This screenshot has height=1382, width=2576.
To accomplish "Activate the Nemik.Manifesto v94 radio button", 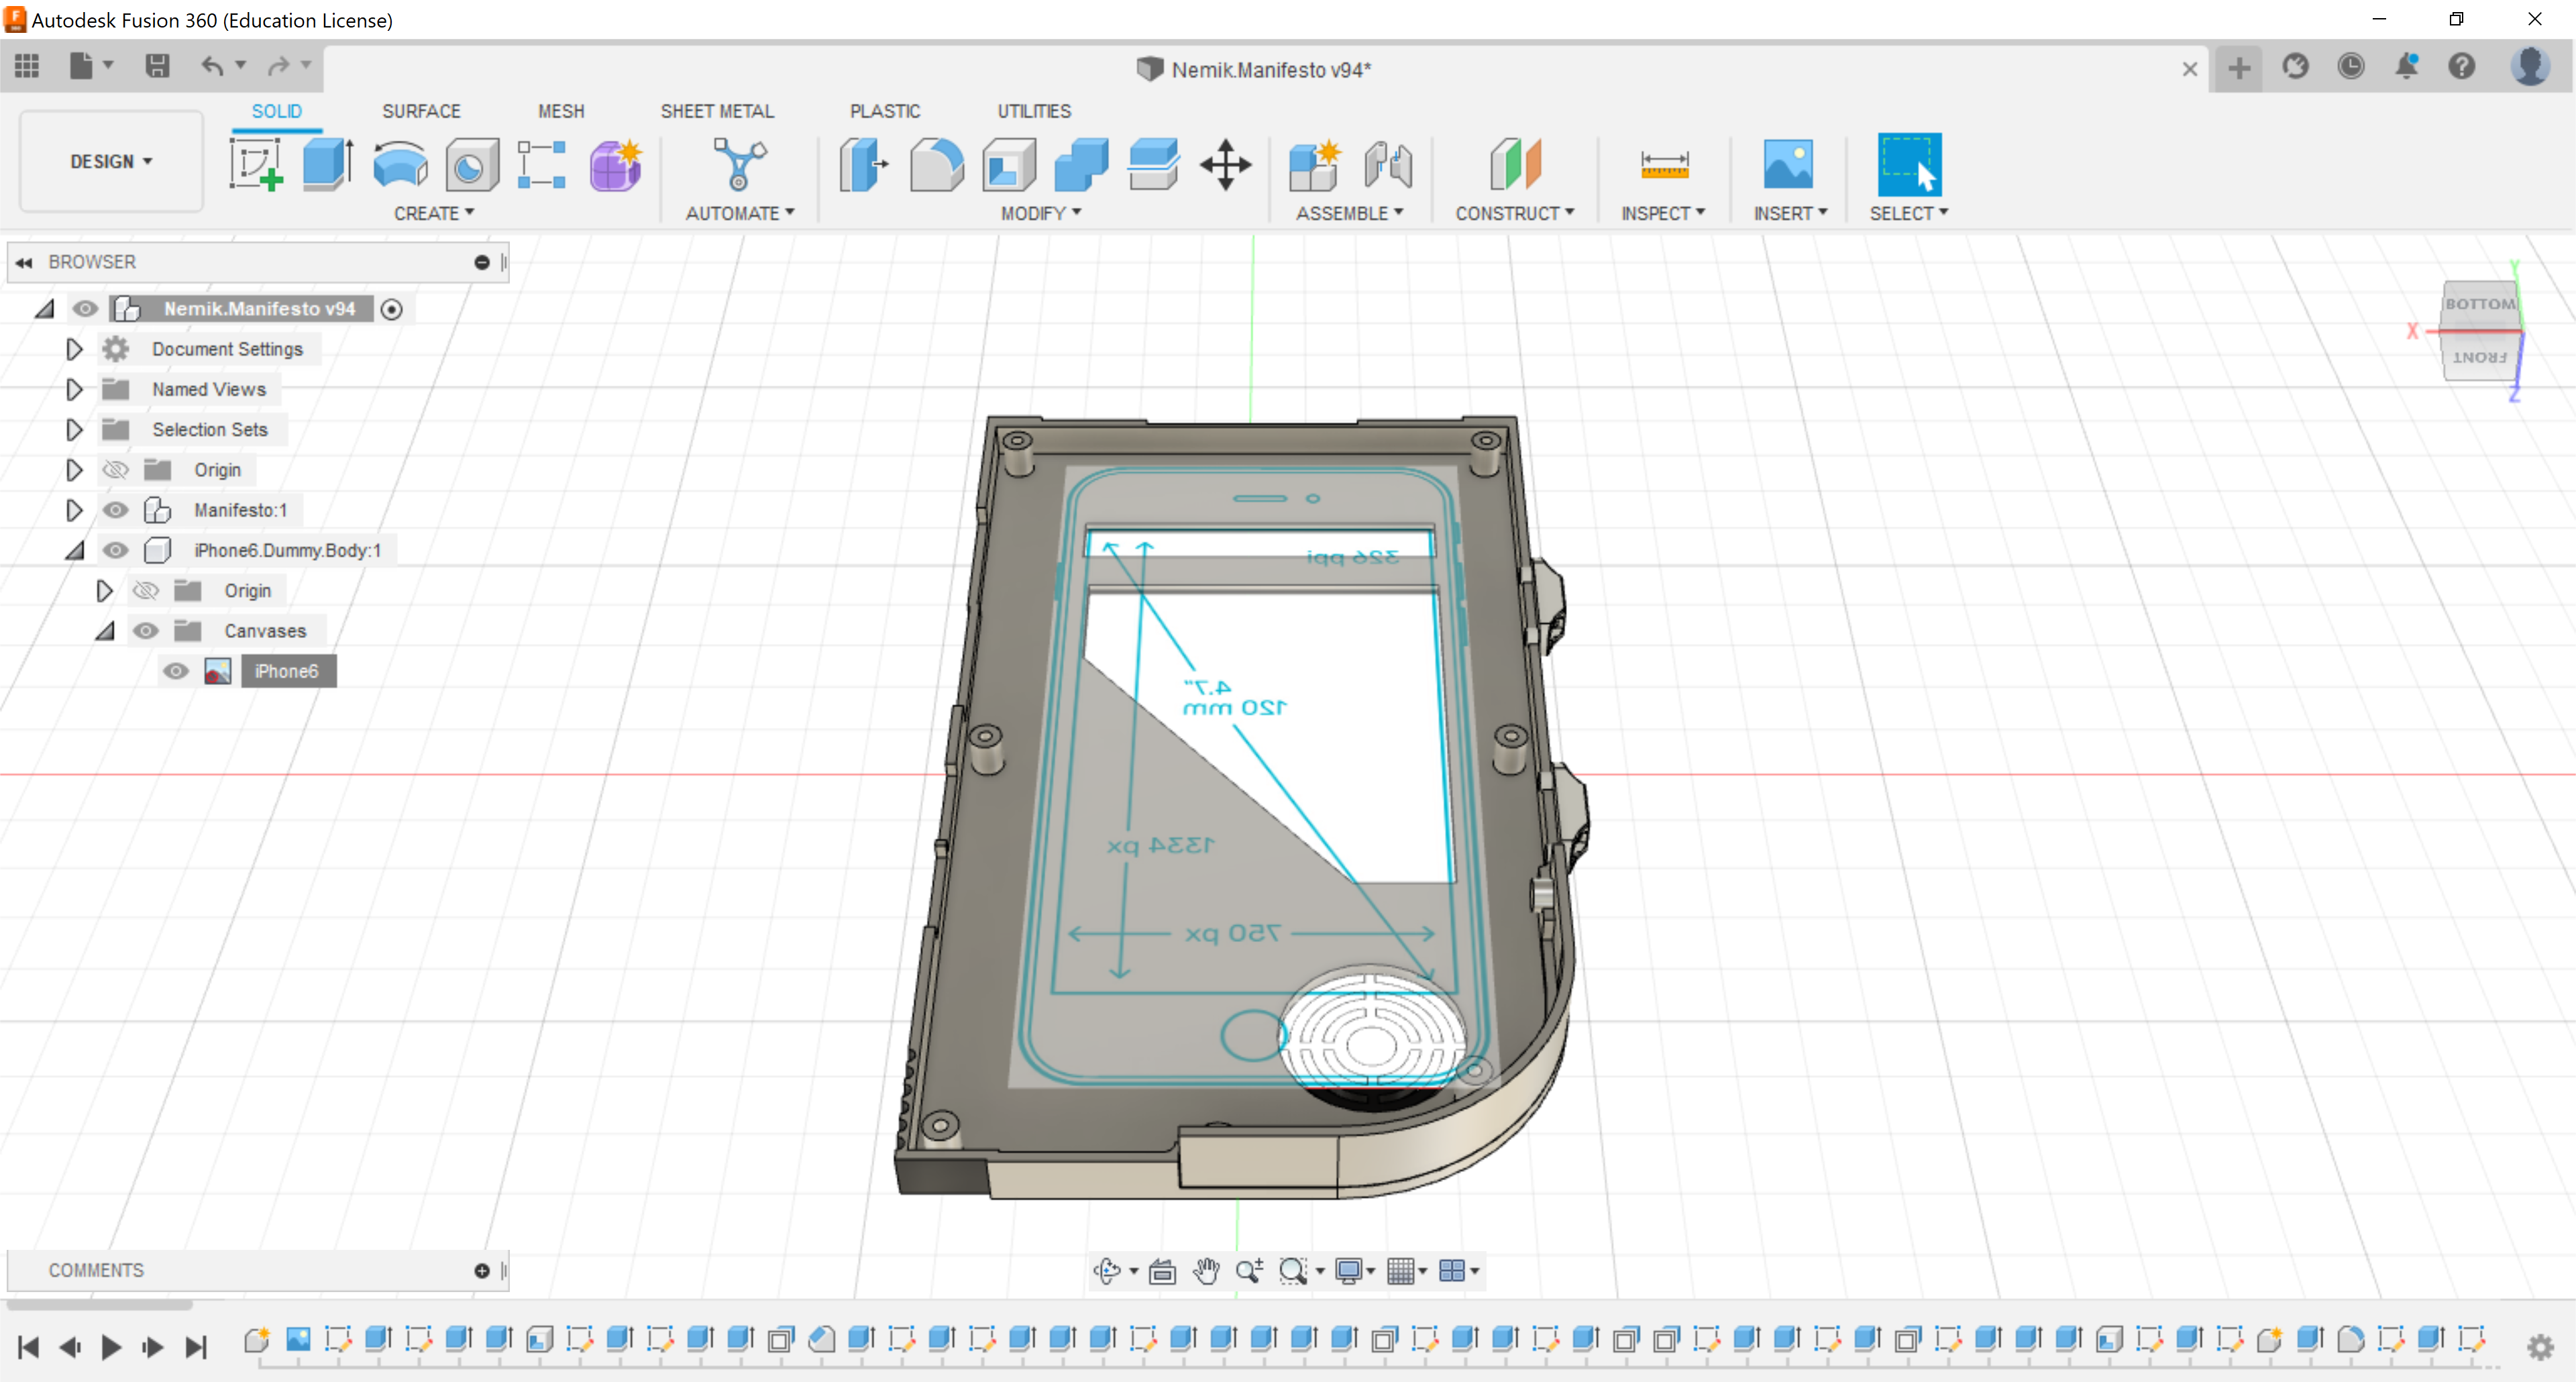I will point(392,310).
